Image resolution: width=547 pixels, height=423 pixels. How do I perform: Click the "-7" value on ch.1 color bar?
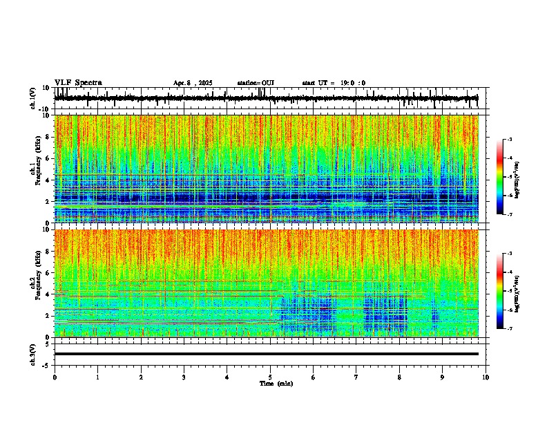509,214
